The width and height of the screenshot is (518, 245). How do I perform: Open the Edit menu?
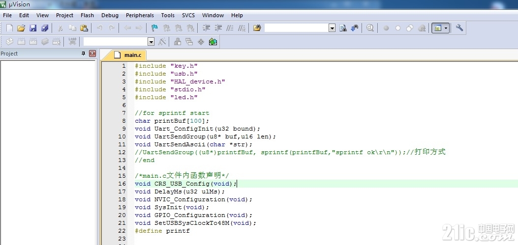pos(24,15)
